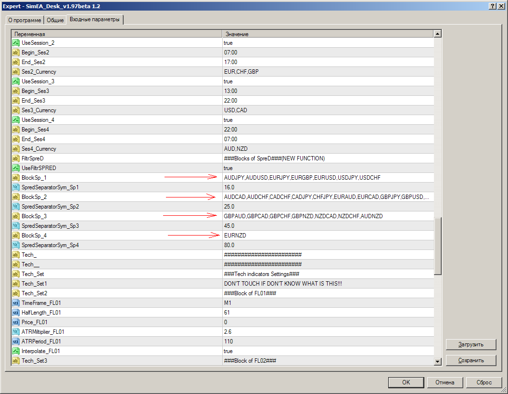Click the SpredSeparatorSym_Sp1 value 16.0
Image resolution: width=508 pixels, height=394 pixels.
pos(229,187)
